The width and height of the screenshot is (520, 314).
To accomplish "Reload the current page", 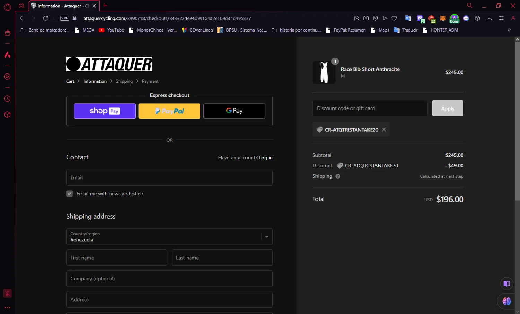I will [x=45, y=18].
